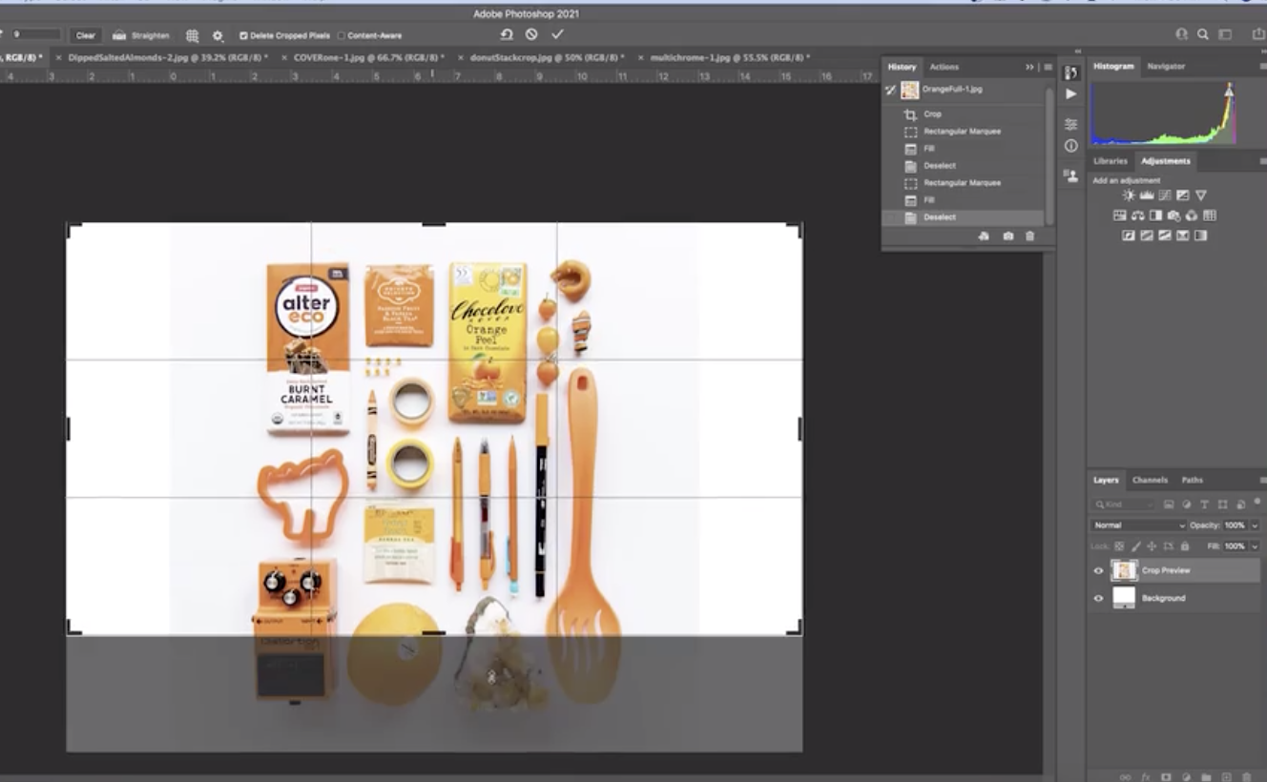
Task: Uncheck Delete Cropped Pixels
Action: pyautogui.click(x=244, y=36)
